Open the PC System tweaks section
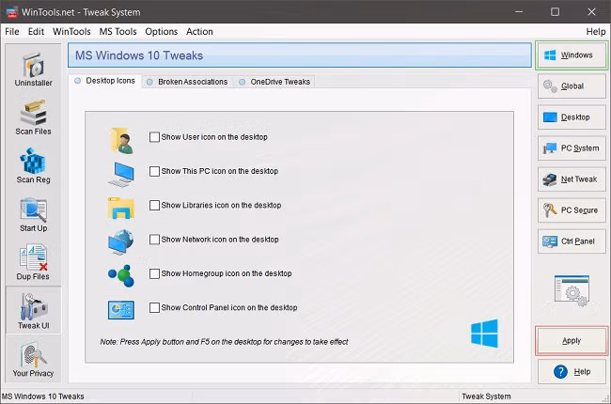The width and height of the screenshot is (611, 404). (572, 148)
